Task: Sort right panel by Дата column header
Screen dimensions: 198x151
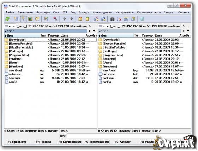Action: click(x=167, y=35)
